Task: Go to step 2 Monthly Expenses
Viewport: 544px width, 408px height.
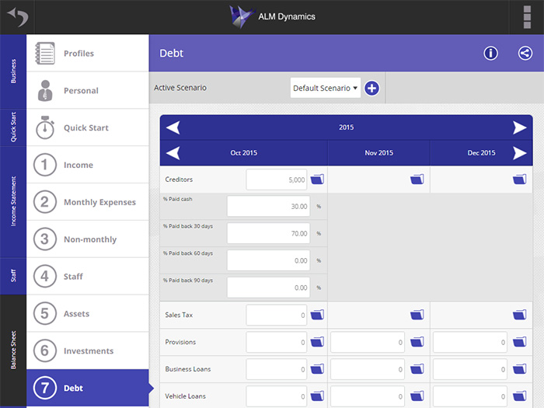Action: tap(87, 202)
